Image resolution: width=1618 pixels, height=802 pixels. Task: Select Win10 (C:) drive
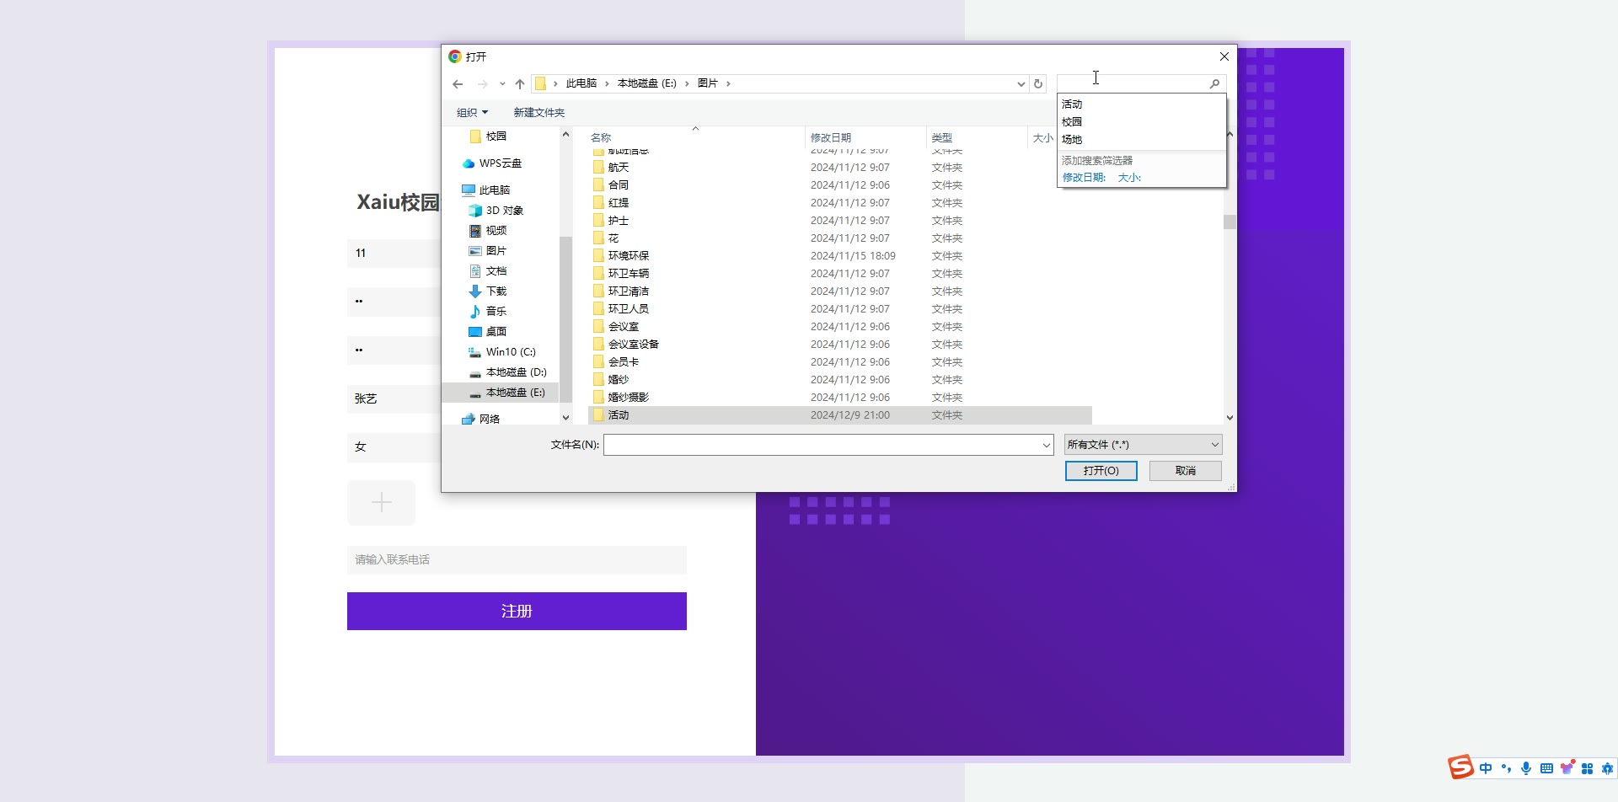coord(510,352)
